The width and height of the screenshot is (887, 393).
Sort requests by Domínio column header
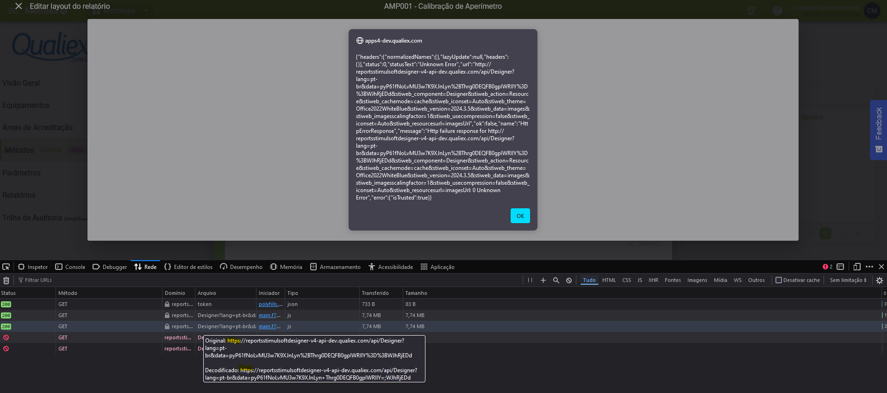179,293
